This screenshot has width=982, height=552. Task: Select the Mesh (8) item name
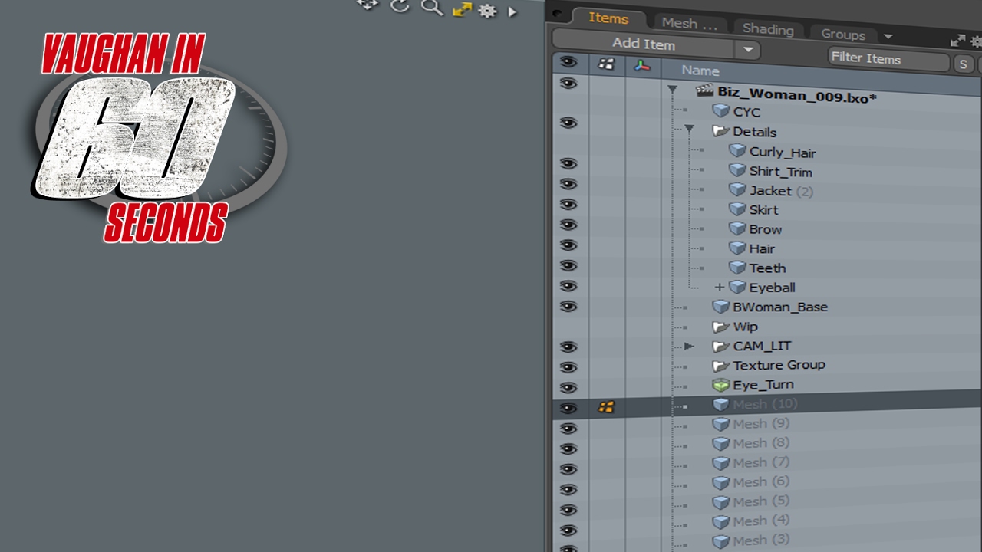click(x=761, y=443)
